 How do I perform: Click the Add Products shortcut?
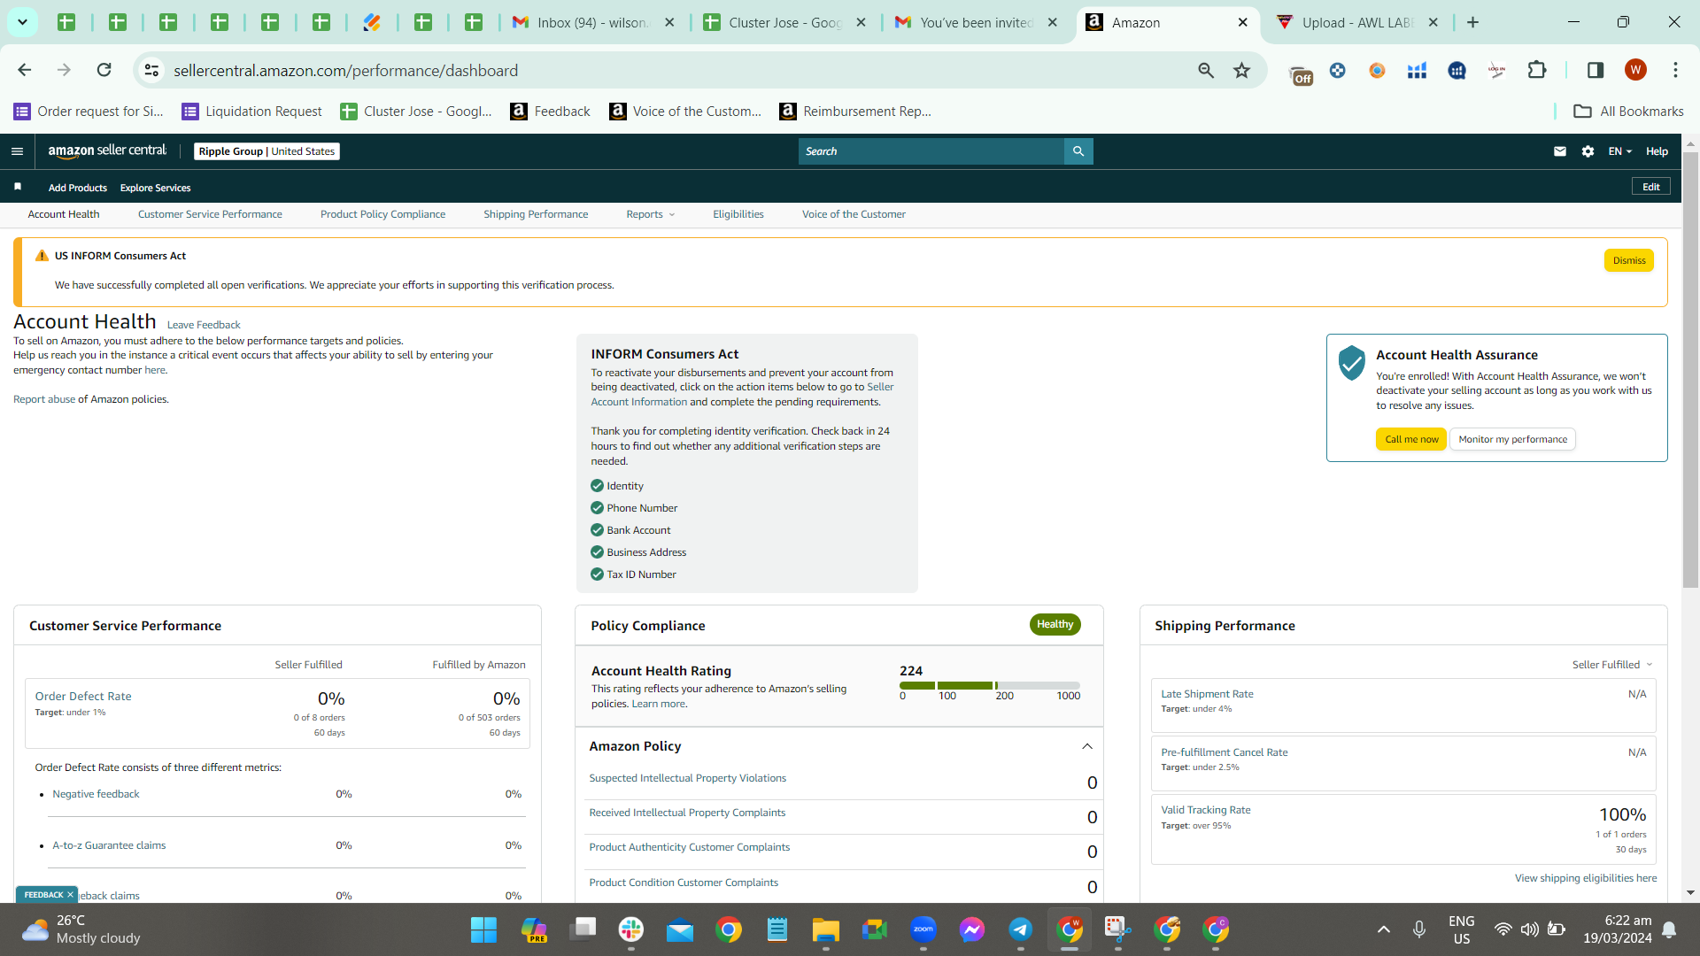(78, 188)
